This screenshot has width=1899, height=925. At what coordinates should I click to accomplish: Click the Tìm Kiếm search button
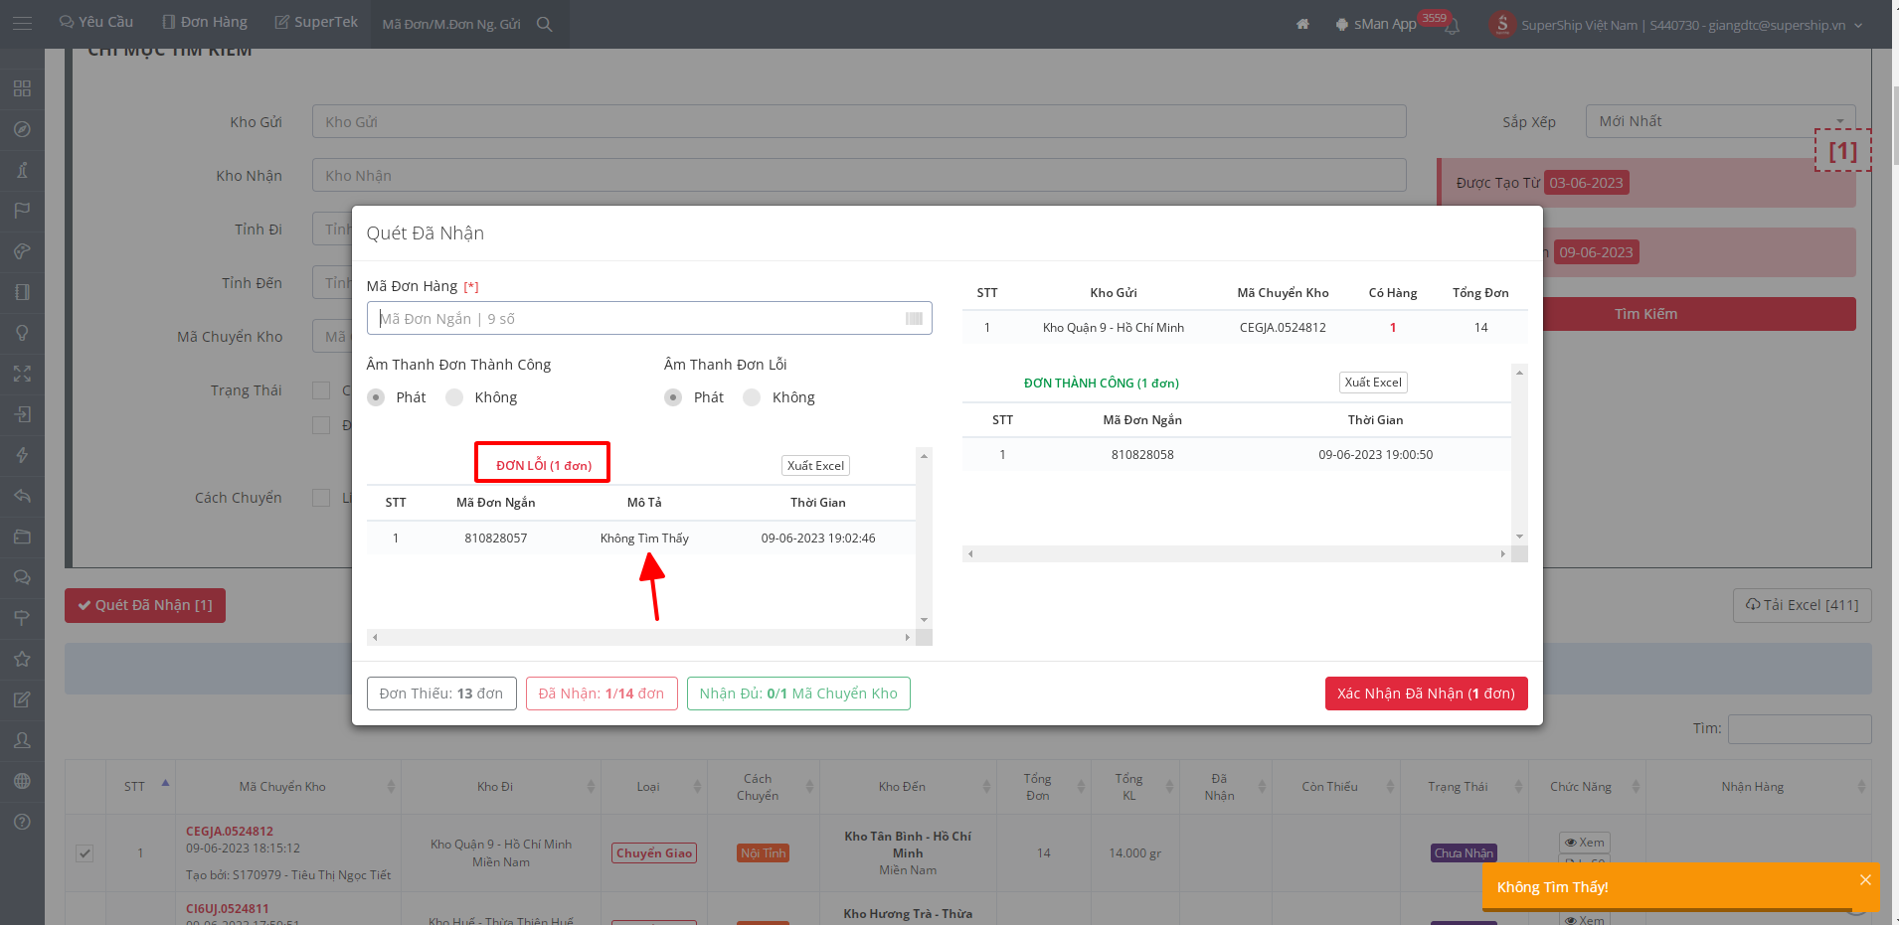coord(1645,314)
